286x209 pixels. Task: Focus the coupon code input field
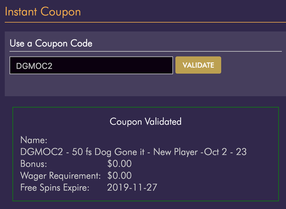click(x=91, y=66)
